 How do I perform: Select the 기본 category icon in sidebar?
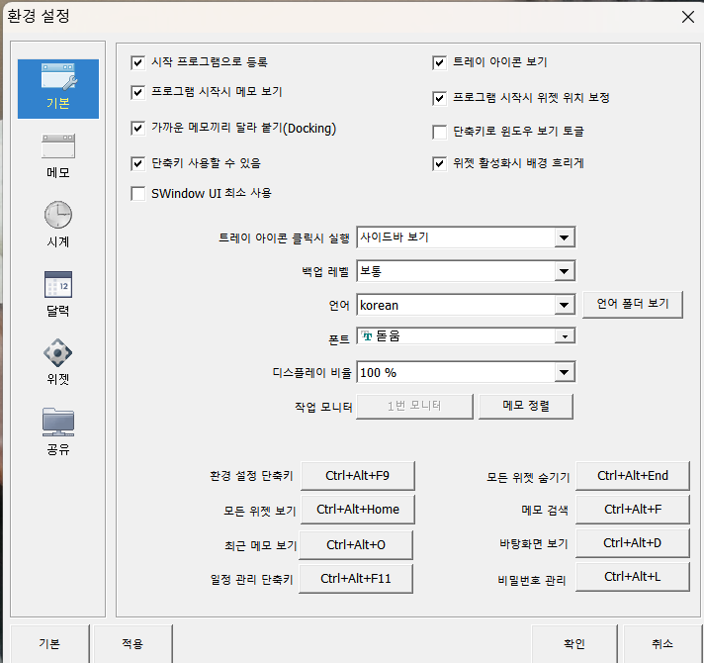[58, 89]
